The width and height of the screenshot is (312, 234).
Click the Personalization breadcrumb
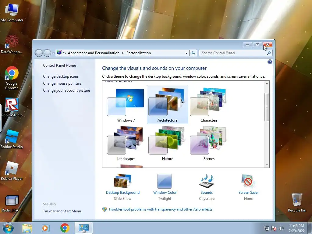(139, 53)
